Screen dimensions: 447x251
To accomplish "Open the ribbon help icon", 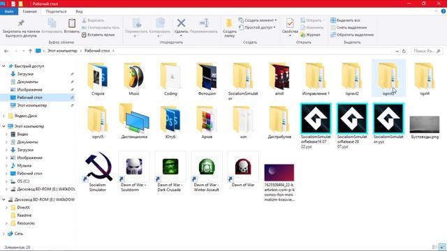I will point(444,11).
